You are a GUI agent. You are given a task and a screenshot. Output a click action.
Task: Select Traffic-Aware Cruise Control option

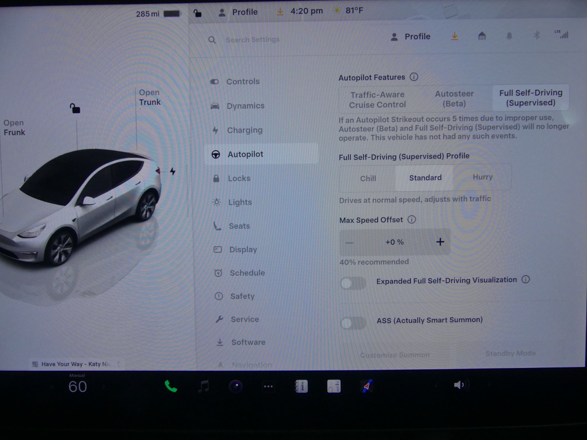click(377, 100)
